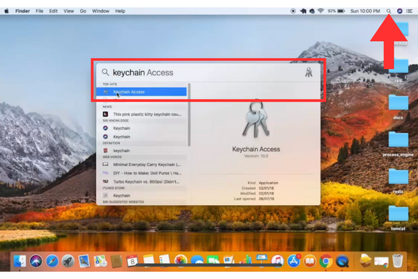
Task: Open QuickTime Player from the Dock
Action: pos(342,261)
